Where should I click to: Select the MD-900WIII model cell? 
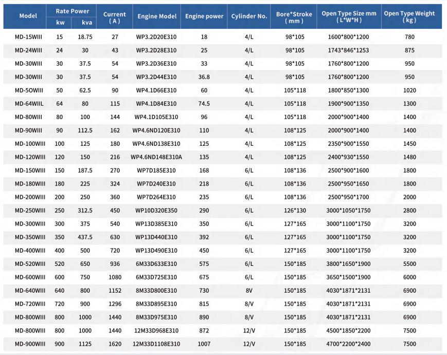[30, 344]
